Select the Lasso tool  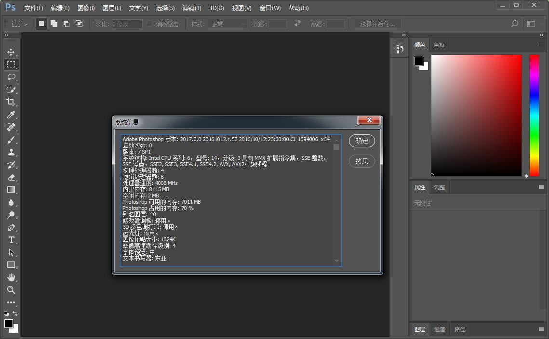click(x=11, y=77)
